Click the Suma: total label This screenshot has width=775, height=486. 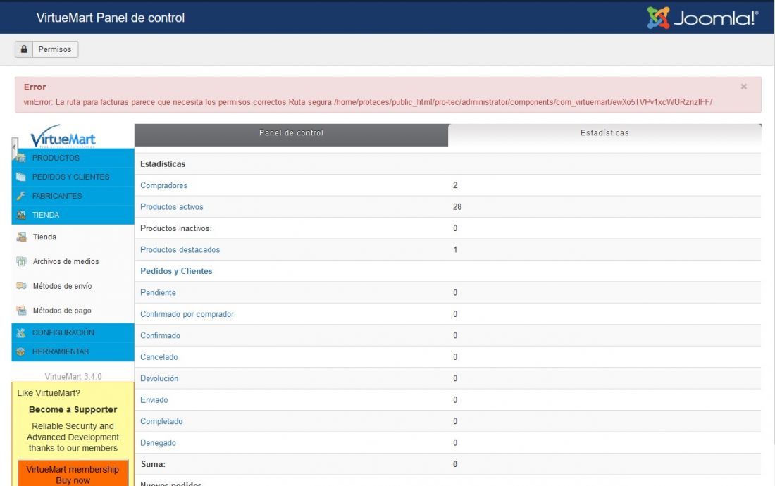[153, 464]
